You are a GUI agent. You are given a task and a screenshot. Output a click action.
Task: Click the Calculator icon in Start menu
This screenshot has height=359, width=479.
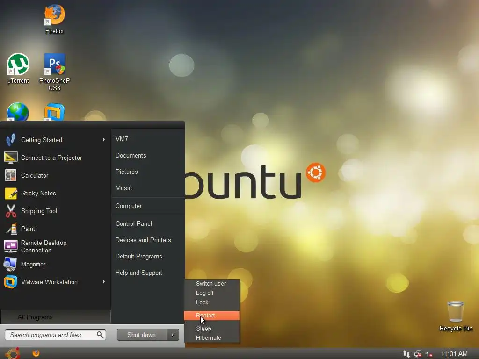[10, 176]
